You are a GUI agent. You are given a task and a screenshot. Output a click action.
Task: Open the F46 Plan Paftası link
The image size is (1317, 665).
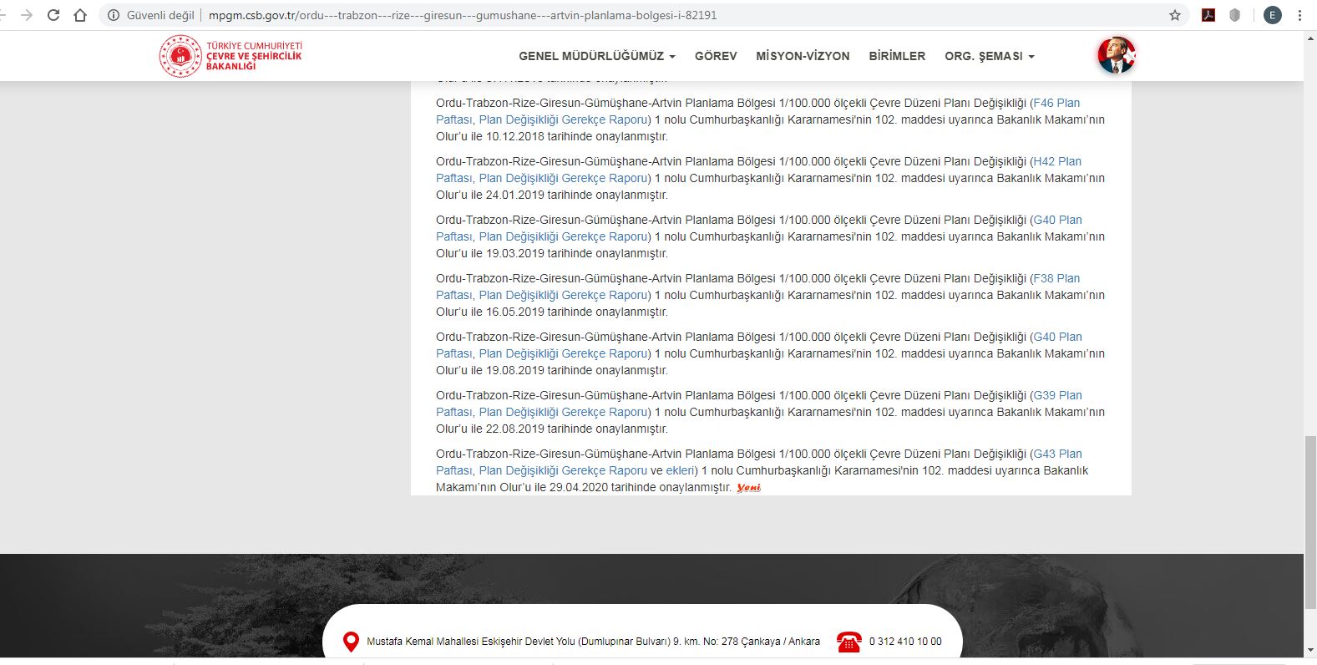[1056, 103]
